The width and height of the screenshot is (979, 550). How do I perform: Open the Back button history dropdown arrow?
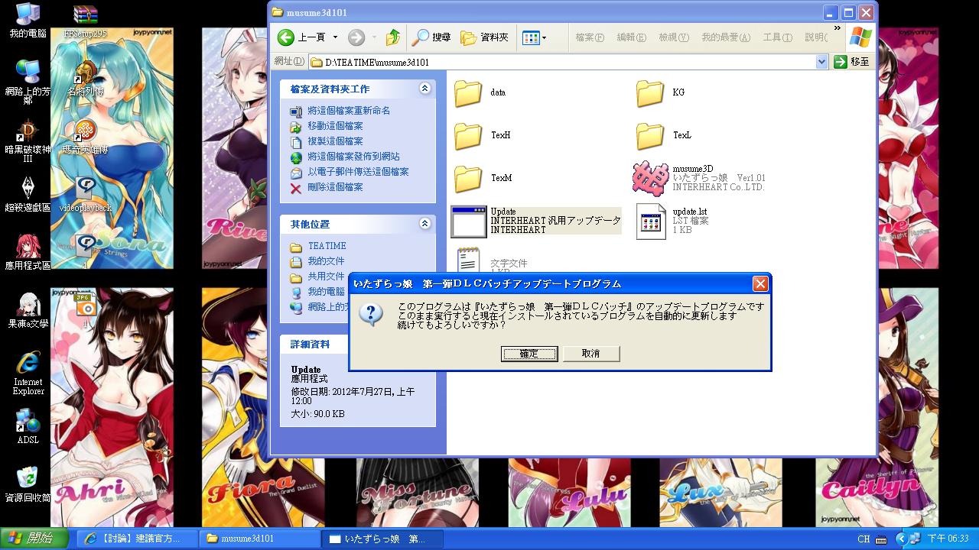[x=335, y=37]
